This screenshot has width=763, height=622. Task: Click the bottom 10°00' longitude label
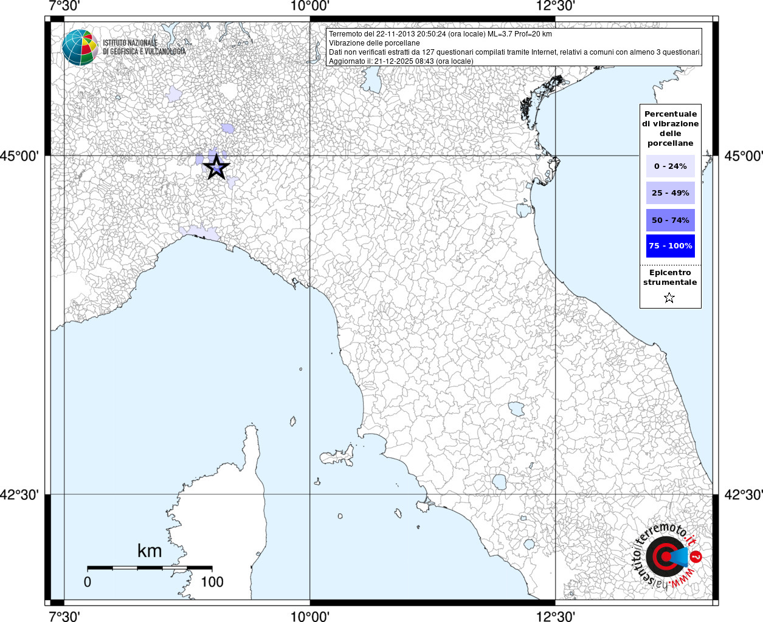click(310, 616)
